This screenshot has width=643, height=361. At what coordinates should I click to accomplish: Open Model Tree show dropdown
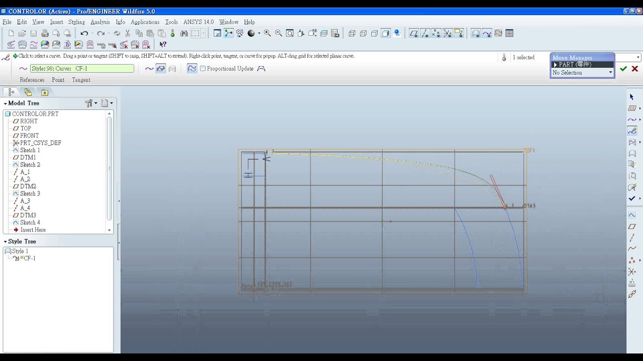106,103
